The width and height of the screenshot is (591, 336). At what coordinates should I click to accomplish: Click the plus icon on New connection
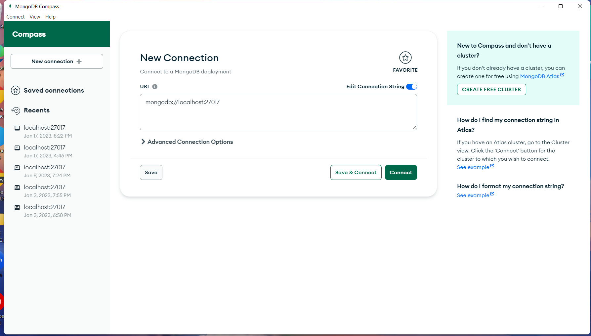pyautogui.click(x=79, y=61)
